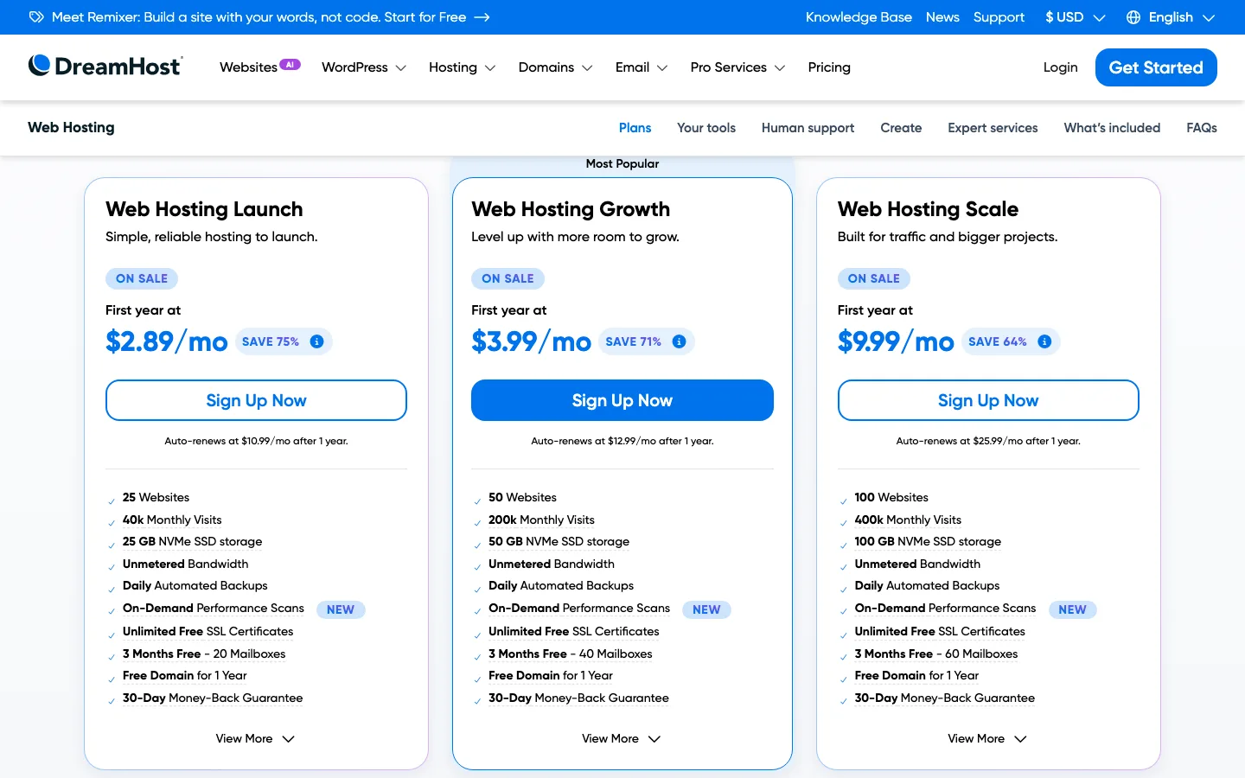Click 30-Day Money-Back Guarantee in Growth plan
Screen dimensions: 1245x778
[578, 698]
